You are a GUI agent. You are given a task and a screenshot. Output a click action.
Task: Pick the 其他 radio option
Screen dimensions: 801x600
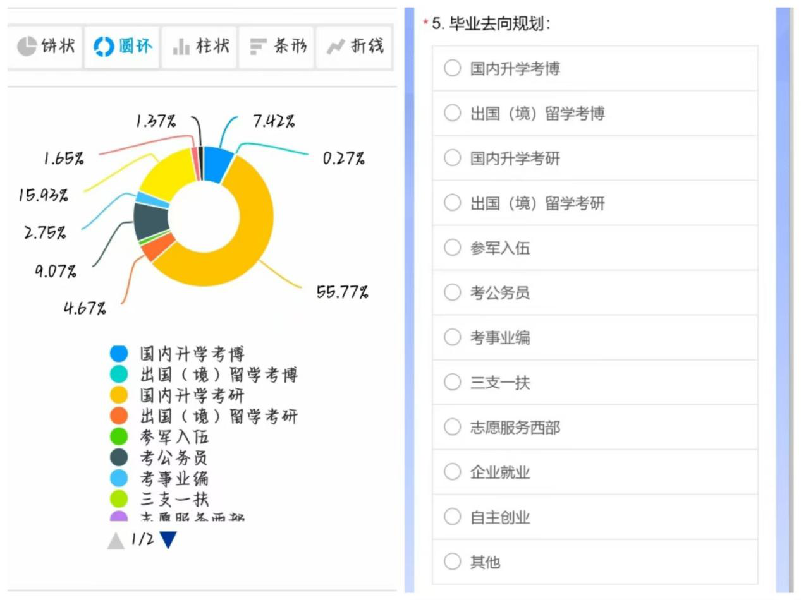tap(453, 561)
